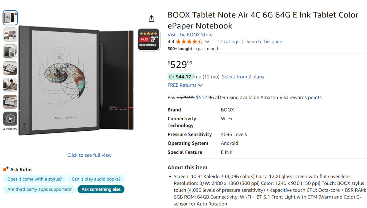Image resolution: width=367 pixels, height=208 pixels.
Task: Ask Rufus 'Can it play audio books?'
Action: point(96,179)
